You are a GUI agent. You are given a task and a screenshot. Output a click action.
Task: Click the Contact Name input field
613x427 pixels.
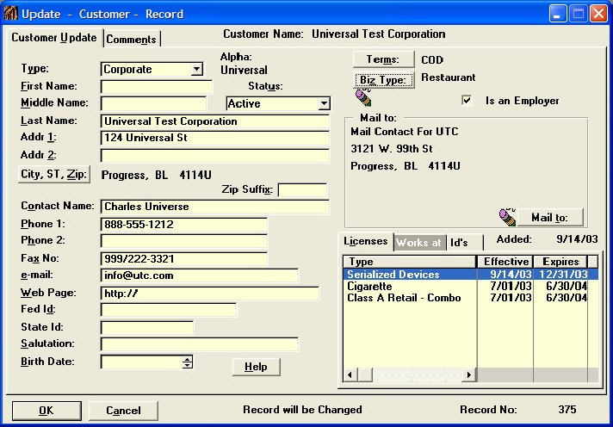[214, 207]
